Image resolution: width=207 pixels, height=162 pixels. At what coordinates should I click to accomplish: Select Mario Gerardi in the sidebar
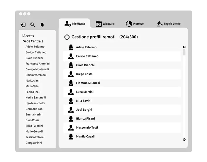(x=34, y=132)
